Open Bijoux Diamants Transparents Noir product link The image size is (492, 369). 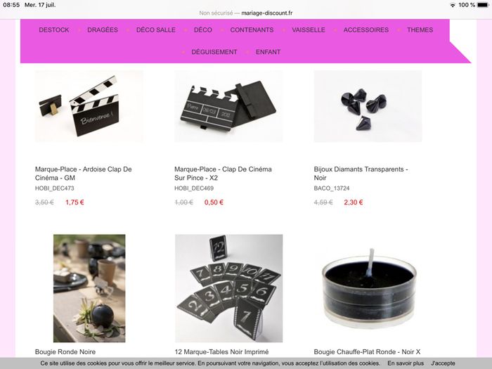[x=361, y=173]
